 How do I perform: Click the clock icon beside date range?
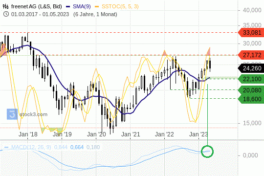6,14
